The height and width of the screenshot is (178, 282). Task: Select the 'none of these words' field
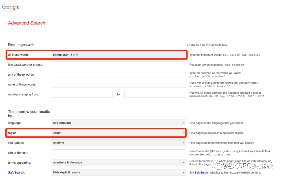pyautogui.click(x=118, y=84)
